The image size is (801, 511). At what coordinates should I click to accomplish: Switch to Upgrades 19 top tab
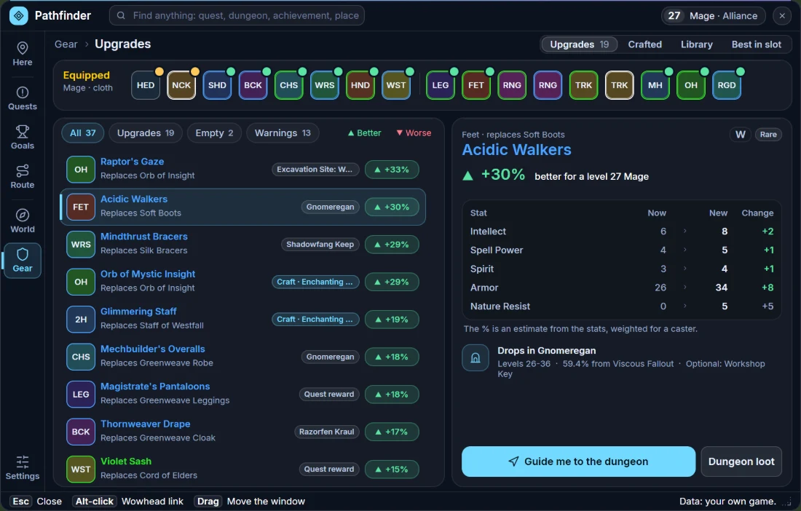click(x=580, y=44)
